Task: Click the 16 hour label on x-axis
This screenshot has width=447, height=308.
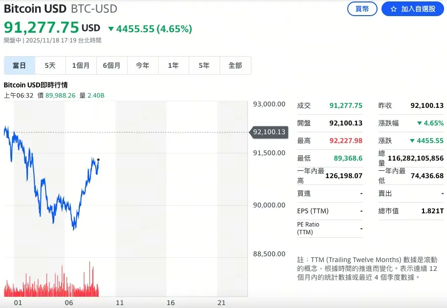Action: coord(171,303)
